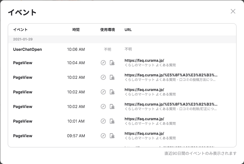Open faq.curama.jp link viewed at 10:04 AM
The image size is (244, 164).
click(144, 60)
